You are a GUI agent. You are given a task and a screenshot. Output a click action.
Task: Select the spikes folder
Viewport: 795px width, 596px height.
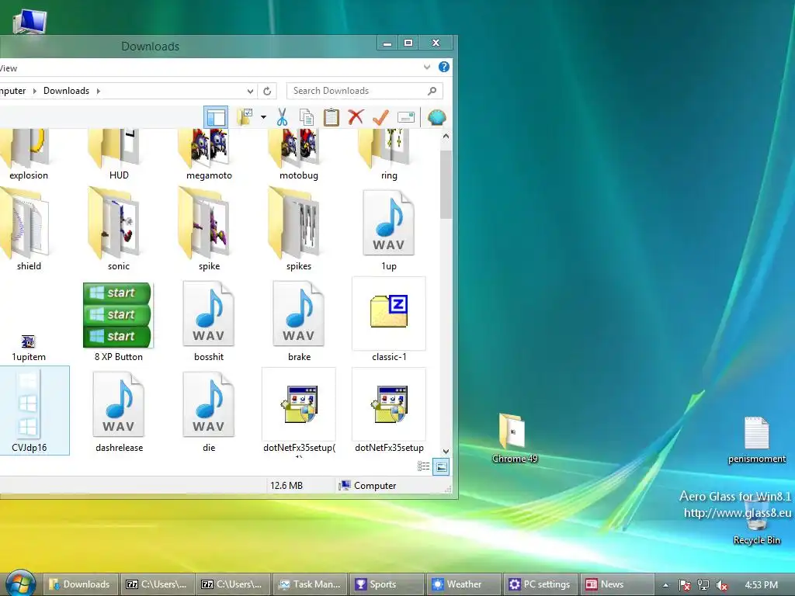coord(299,229)
